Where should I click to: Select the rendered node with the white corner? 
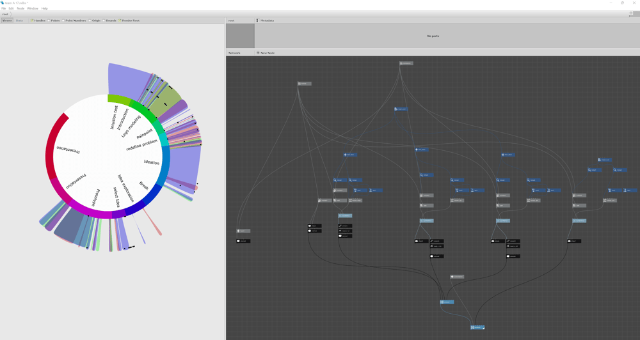coord(477,327)
